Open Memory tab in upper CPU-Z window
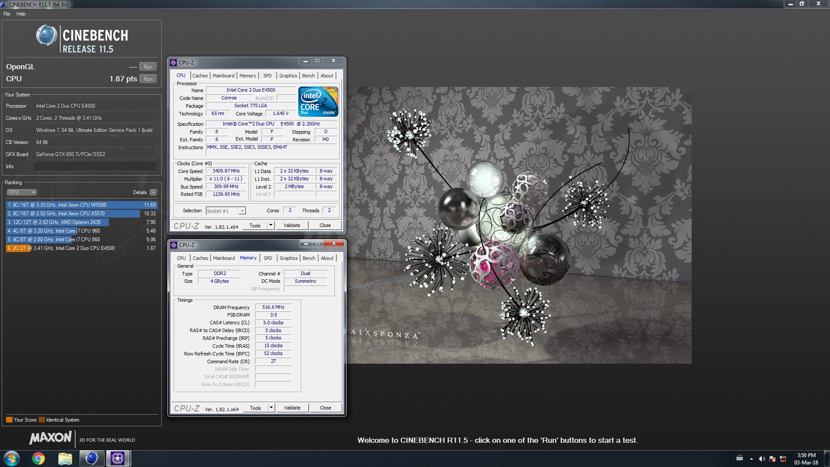This screenshot has height=467, width=830. tap(248, 76)
